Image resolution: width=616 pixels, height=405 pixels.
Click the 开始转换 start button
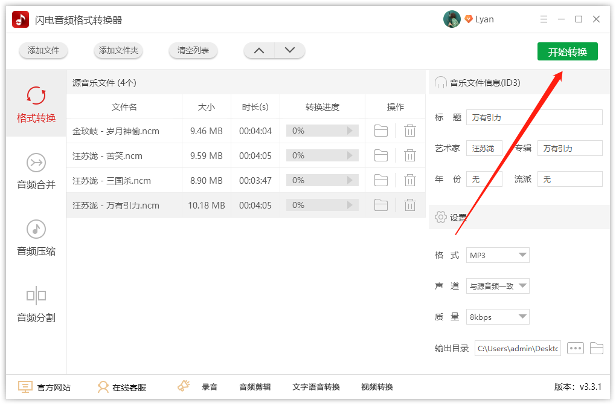pyautogui.click(x=567, y=52)
